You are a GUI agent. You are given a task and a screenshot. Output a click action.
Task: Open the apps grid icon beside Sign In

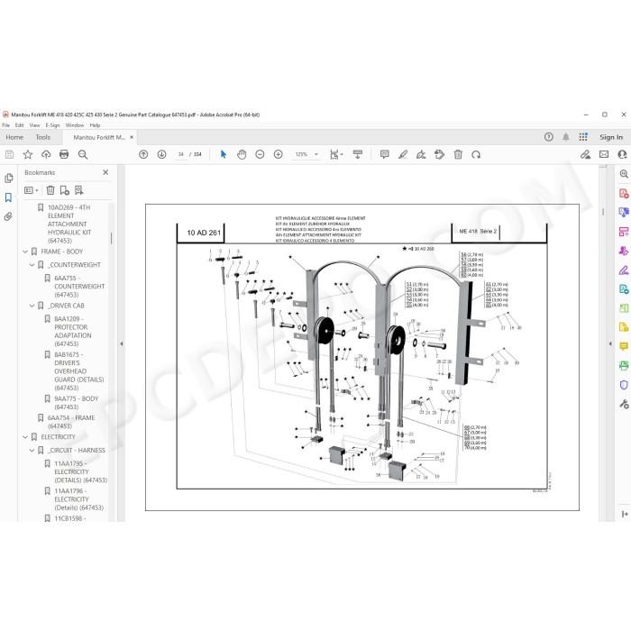coord(583,137)
